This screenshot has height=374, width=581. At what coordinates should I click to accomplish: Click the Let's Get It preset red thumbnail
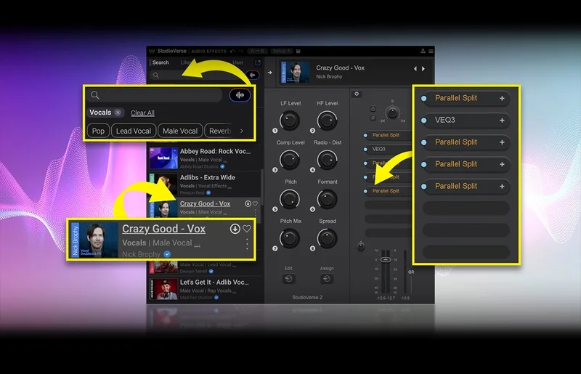pyautogui.click(x=163, y=289)
